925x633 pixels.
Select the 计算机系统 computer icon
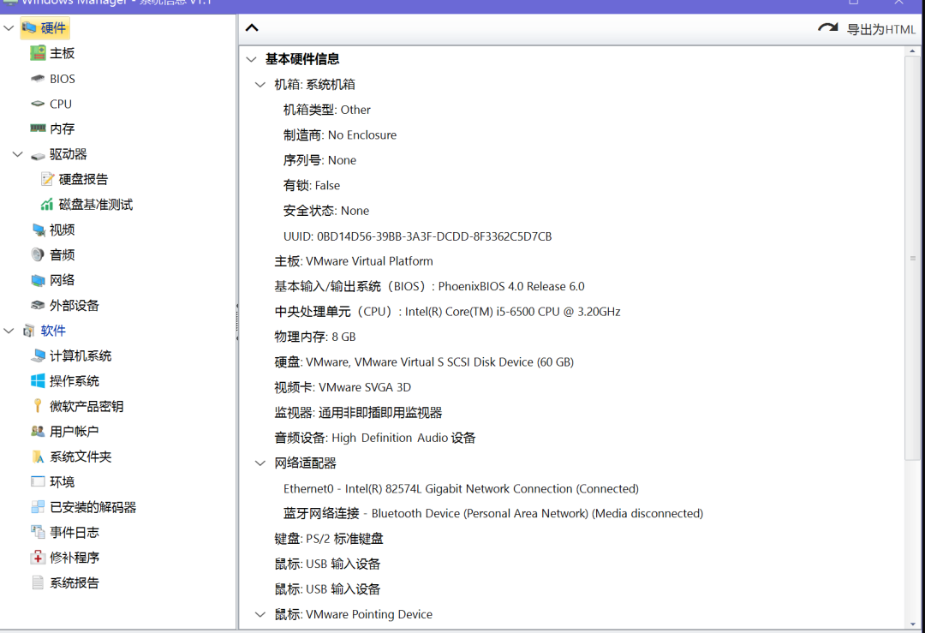click(38, 355)
